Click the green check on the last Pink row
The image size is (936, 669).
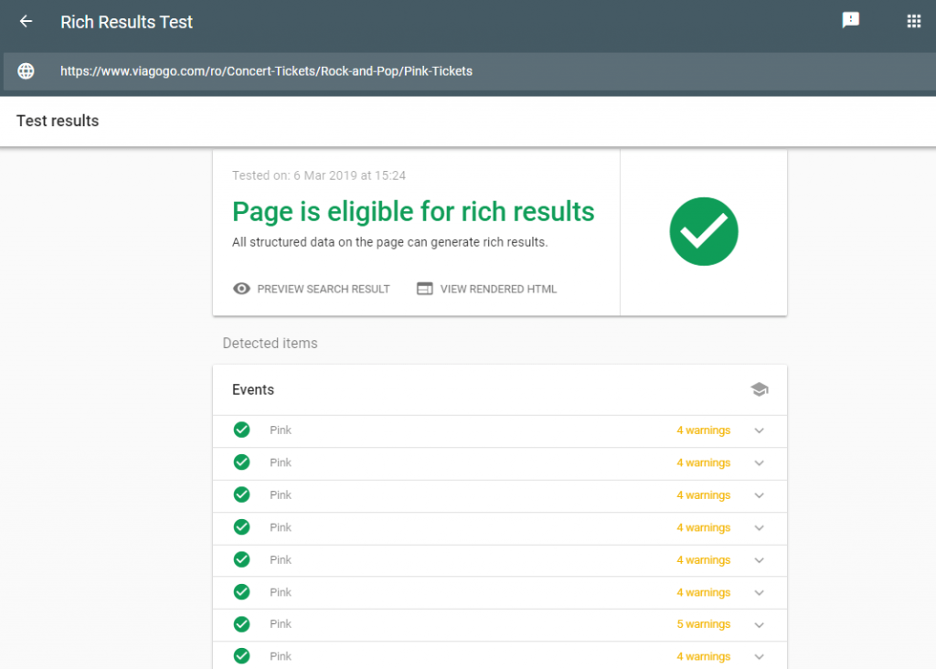(x=241, y=656)
